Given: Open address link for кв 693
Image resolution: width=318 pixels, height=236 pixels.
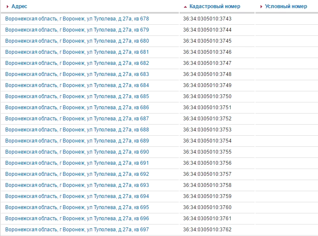Looking at the screenshot, I should [77, 185].
